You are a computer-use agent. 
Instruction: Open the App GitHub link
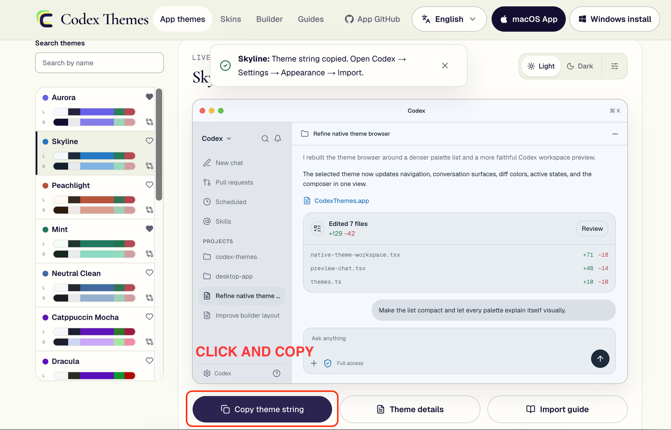coord(372,19)
